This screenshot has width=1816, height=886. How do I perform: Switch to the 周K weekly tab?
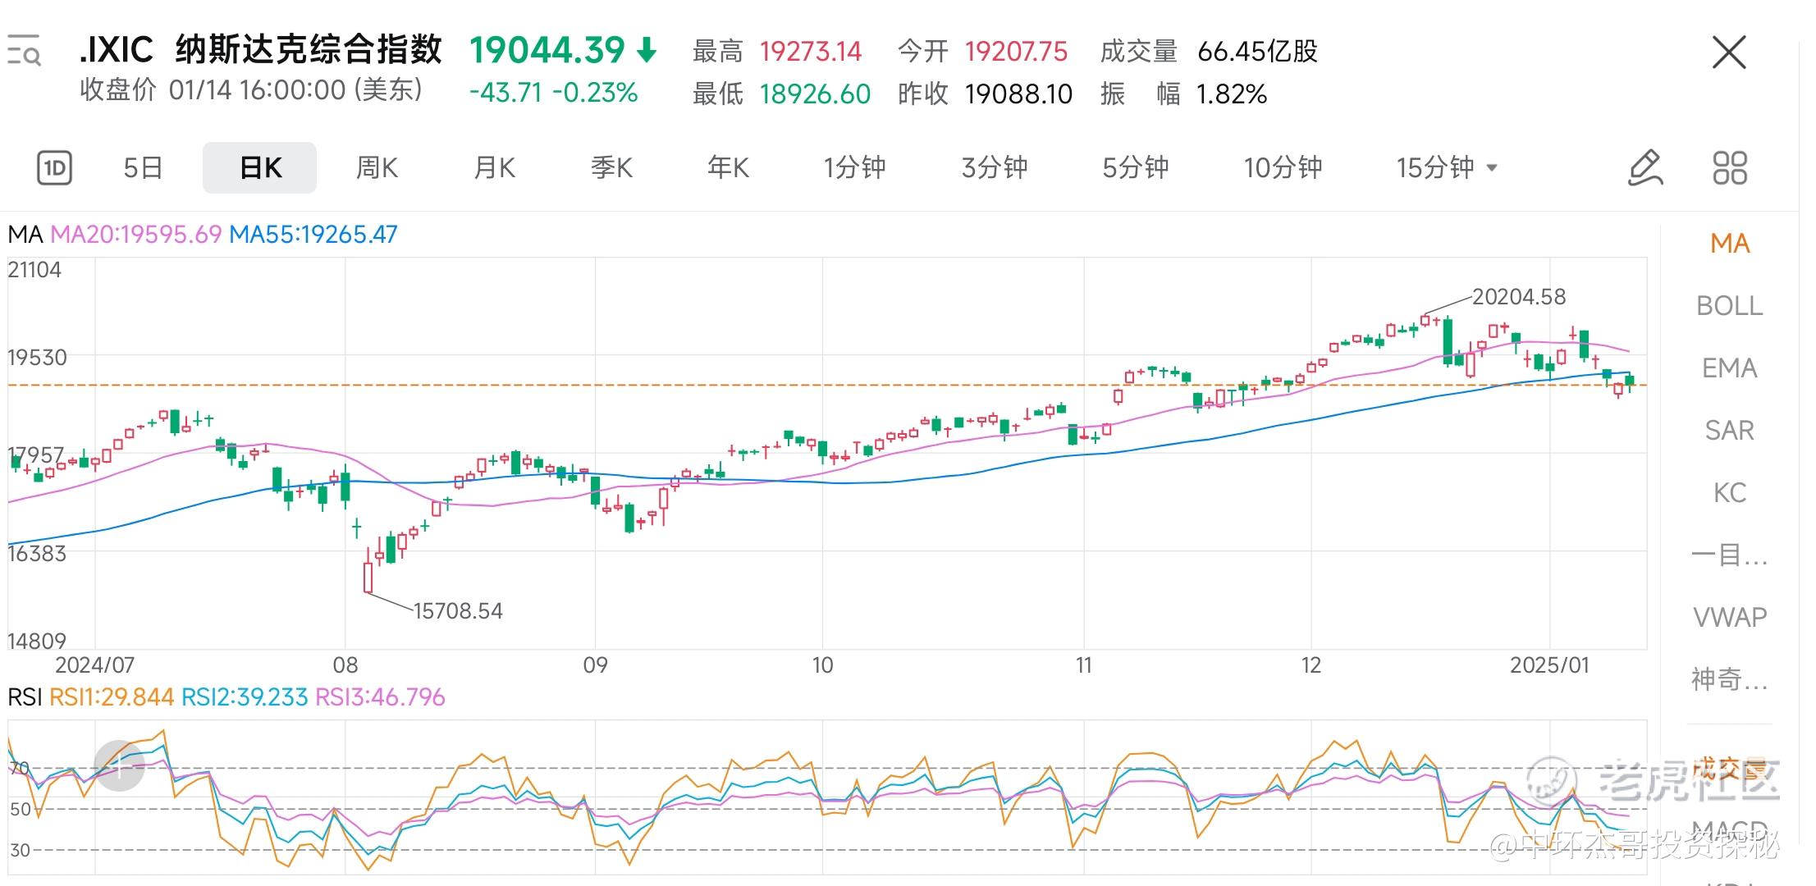[377, 168]
